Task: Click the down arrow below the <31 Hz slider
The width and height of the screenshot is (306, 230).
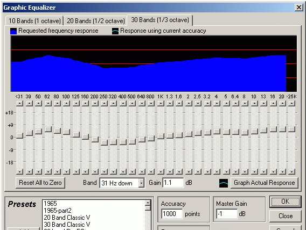Action: 20,171
